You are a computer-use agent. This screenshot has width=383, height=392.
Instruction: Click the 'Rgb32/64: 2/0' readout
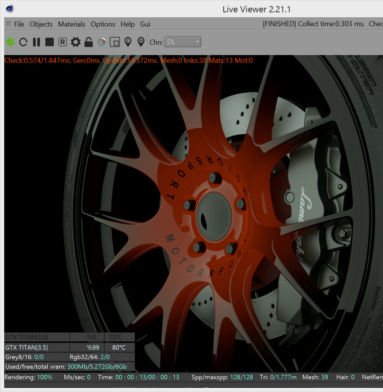90,357
